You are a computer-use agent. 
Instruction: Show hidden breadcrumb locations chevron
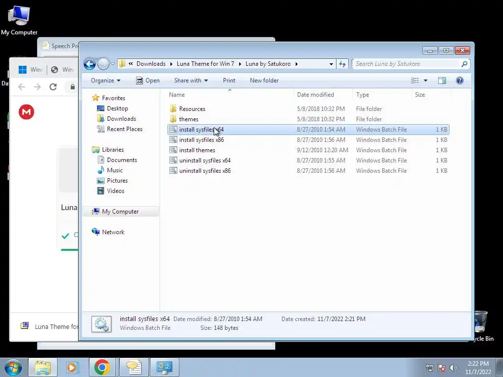[131, 64]
